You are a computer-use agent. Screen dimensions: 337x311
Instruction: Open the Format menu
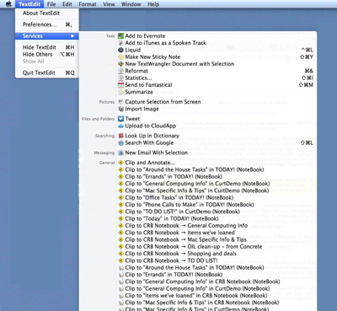[x=88, y=4]
